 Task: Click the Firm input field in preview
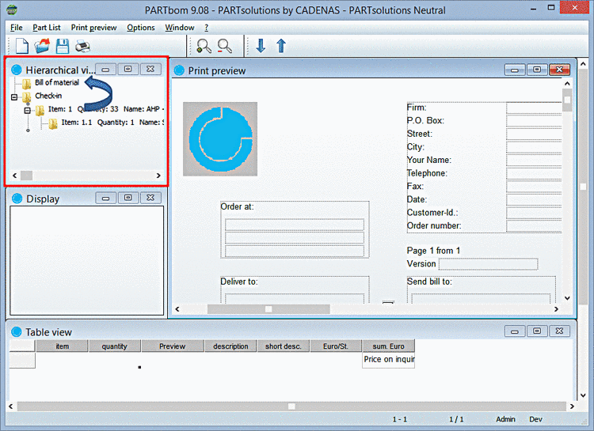[534, 108]
